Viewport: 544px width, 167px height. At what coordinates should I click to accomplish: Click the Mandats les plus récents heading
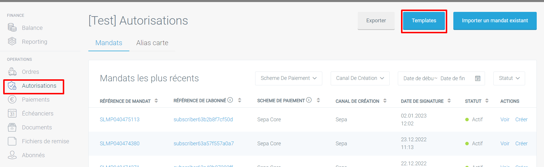[149, 78]
